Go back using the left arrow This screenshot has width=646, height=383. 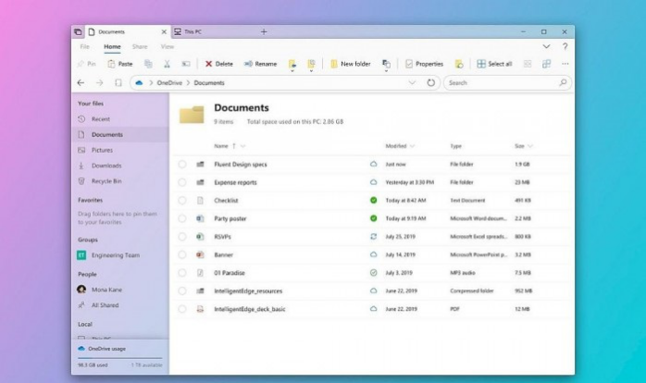click(82, 82)
